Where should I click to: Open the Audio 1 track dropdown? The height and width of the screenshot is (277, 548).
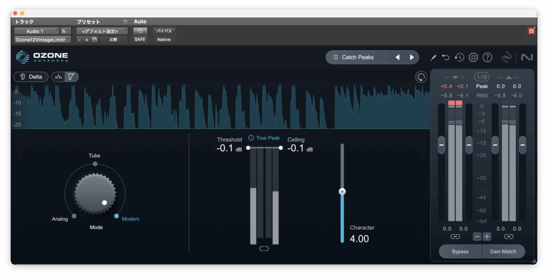[x=36, y=31]
